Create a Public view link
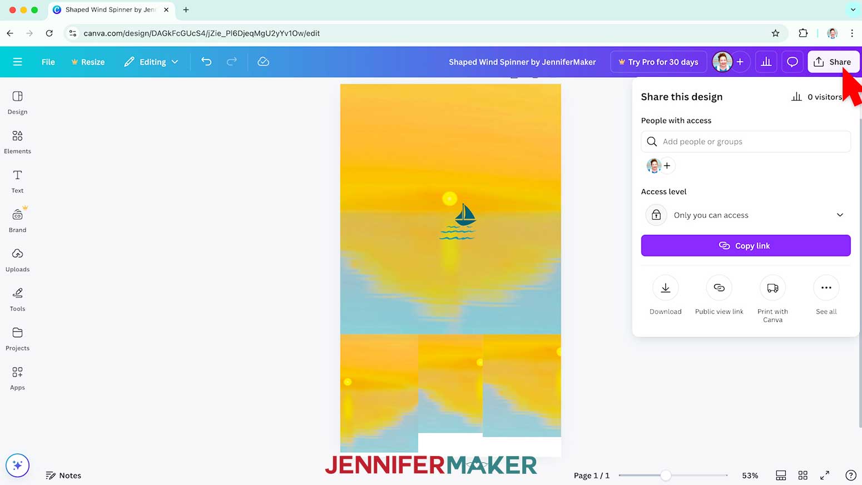Screen dimensions: 862x485 click(719, 295)
